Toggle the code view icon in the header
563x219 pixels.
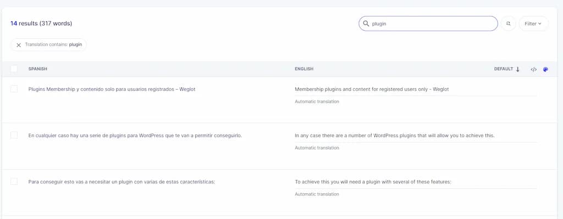pos(533,69)
